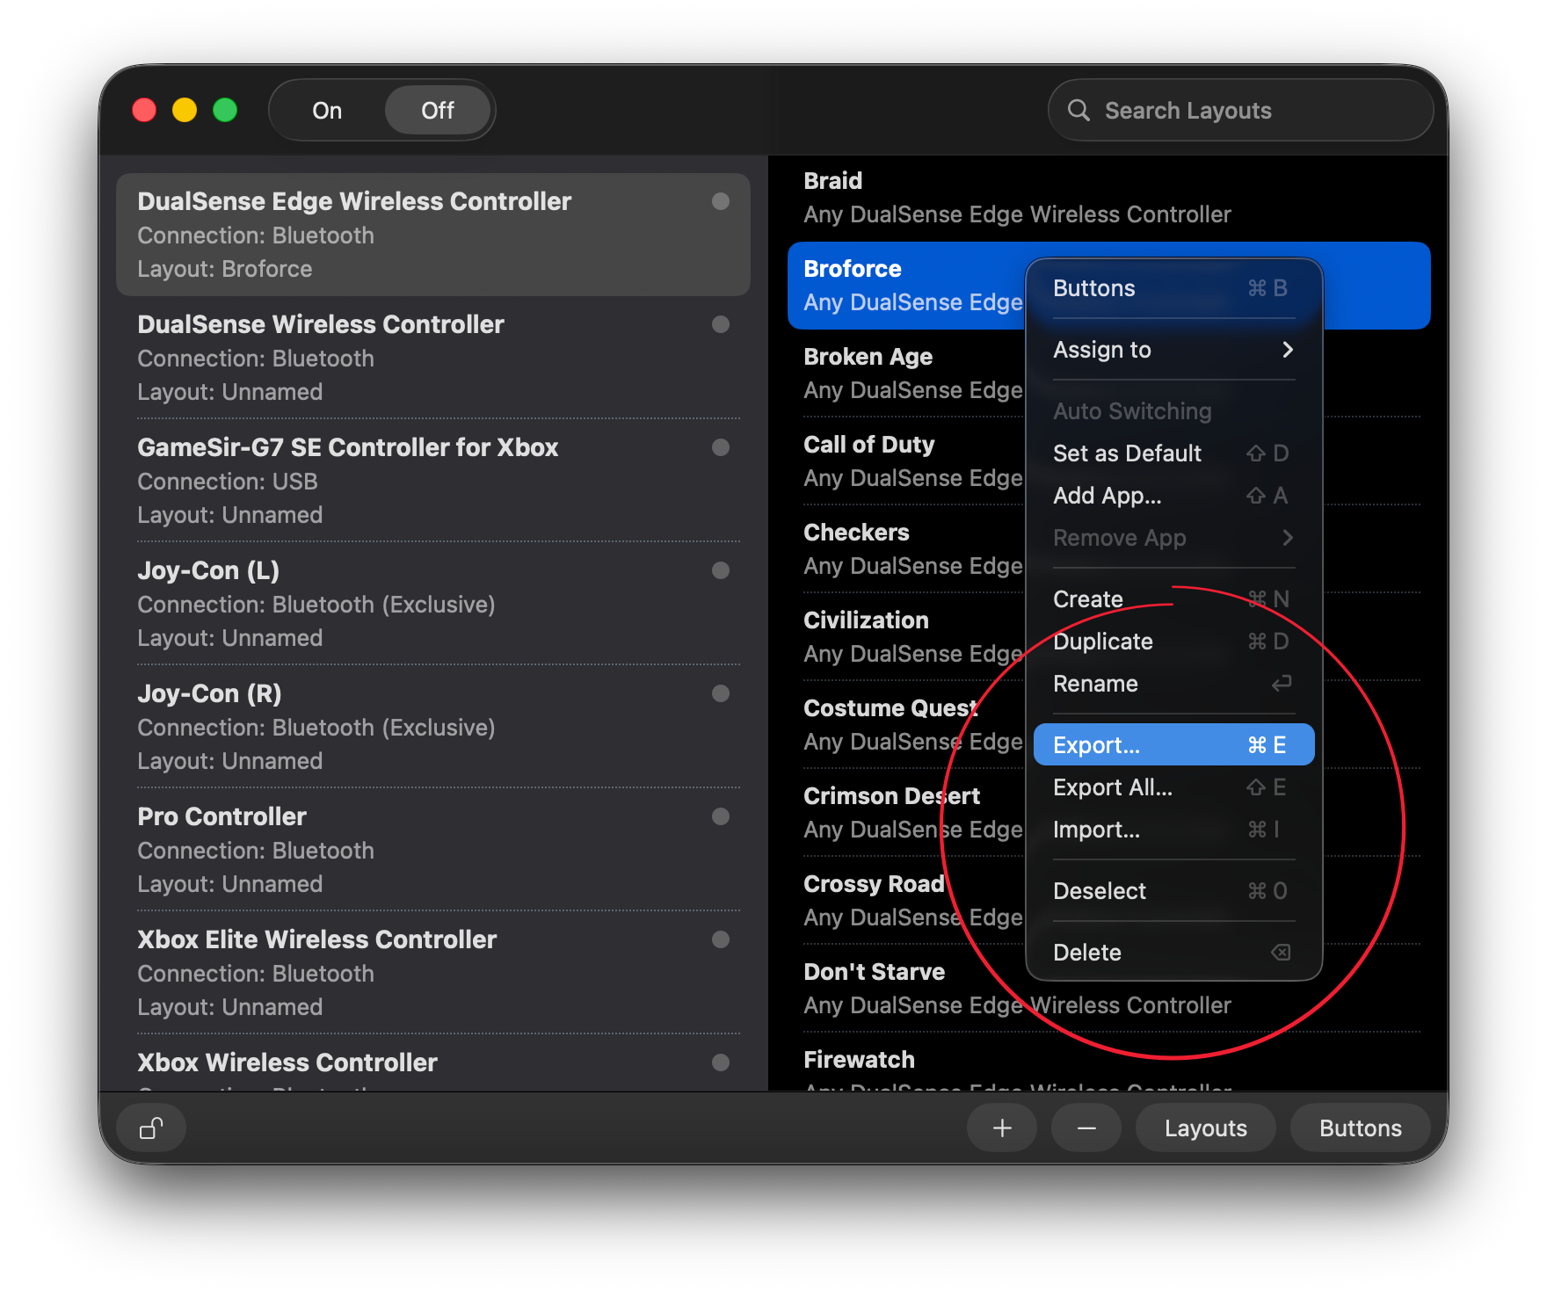Choose Buttons in the context menu
Viewport: 1547px width, 1298px height.
coord(1173,288)
